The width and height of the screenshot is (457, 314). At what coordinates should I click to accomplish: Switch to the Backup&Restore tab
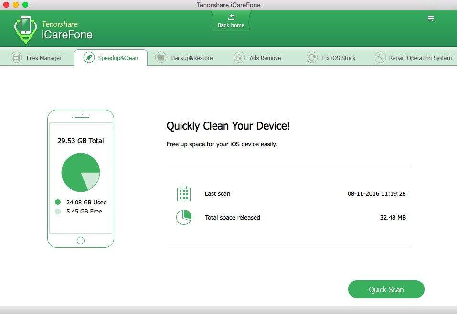click(x=184, y=58)
